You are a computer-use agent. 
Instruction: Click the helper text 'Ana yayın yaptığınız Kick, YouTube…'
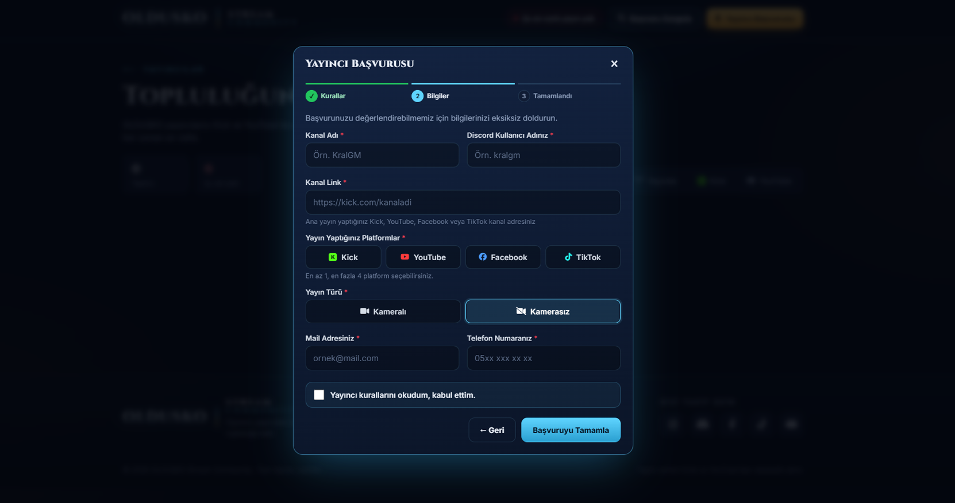pos(421,222)
